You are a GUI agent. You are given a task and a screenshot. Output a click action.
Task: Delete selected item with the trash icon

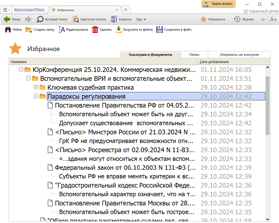(x=102, y=30)
